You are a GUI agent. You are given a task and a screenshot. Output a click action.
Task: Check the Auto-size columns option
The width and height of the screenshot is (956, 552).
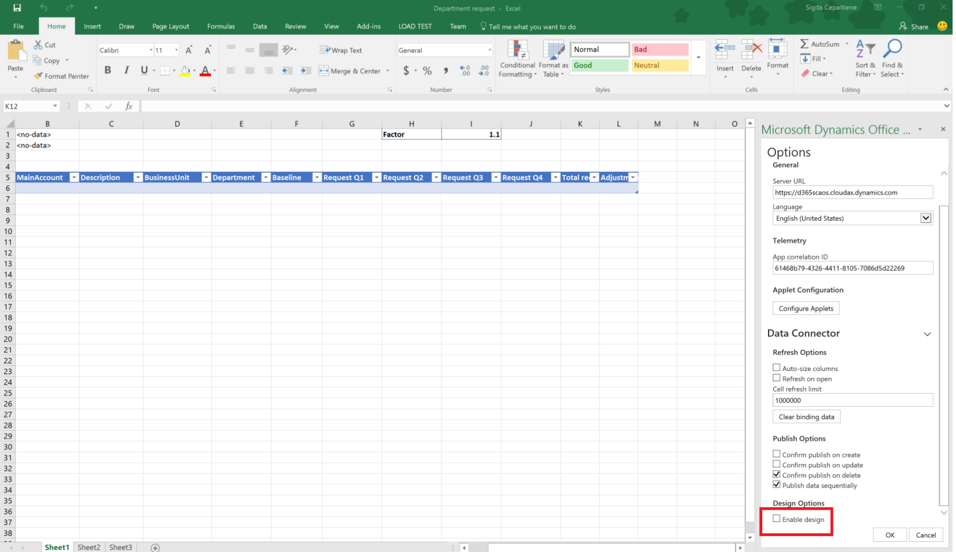[776, 367]
